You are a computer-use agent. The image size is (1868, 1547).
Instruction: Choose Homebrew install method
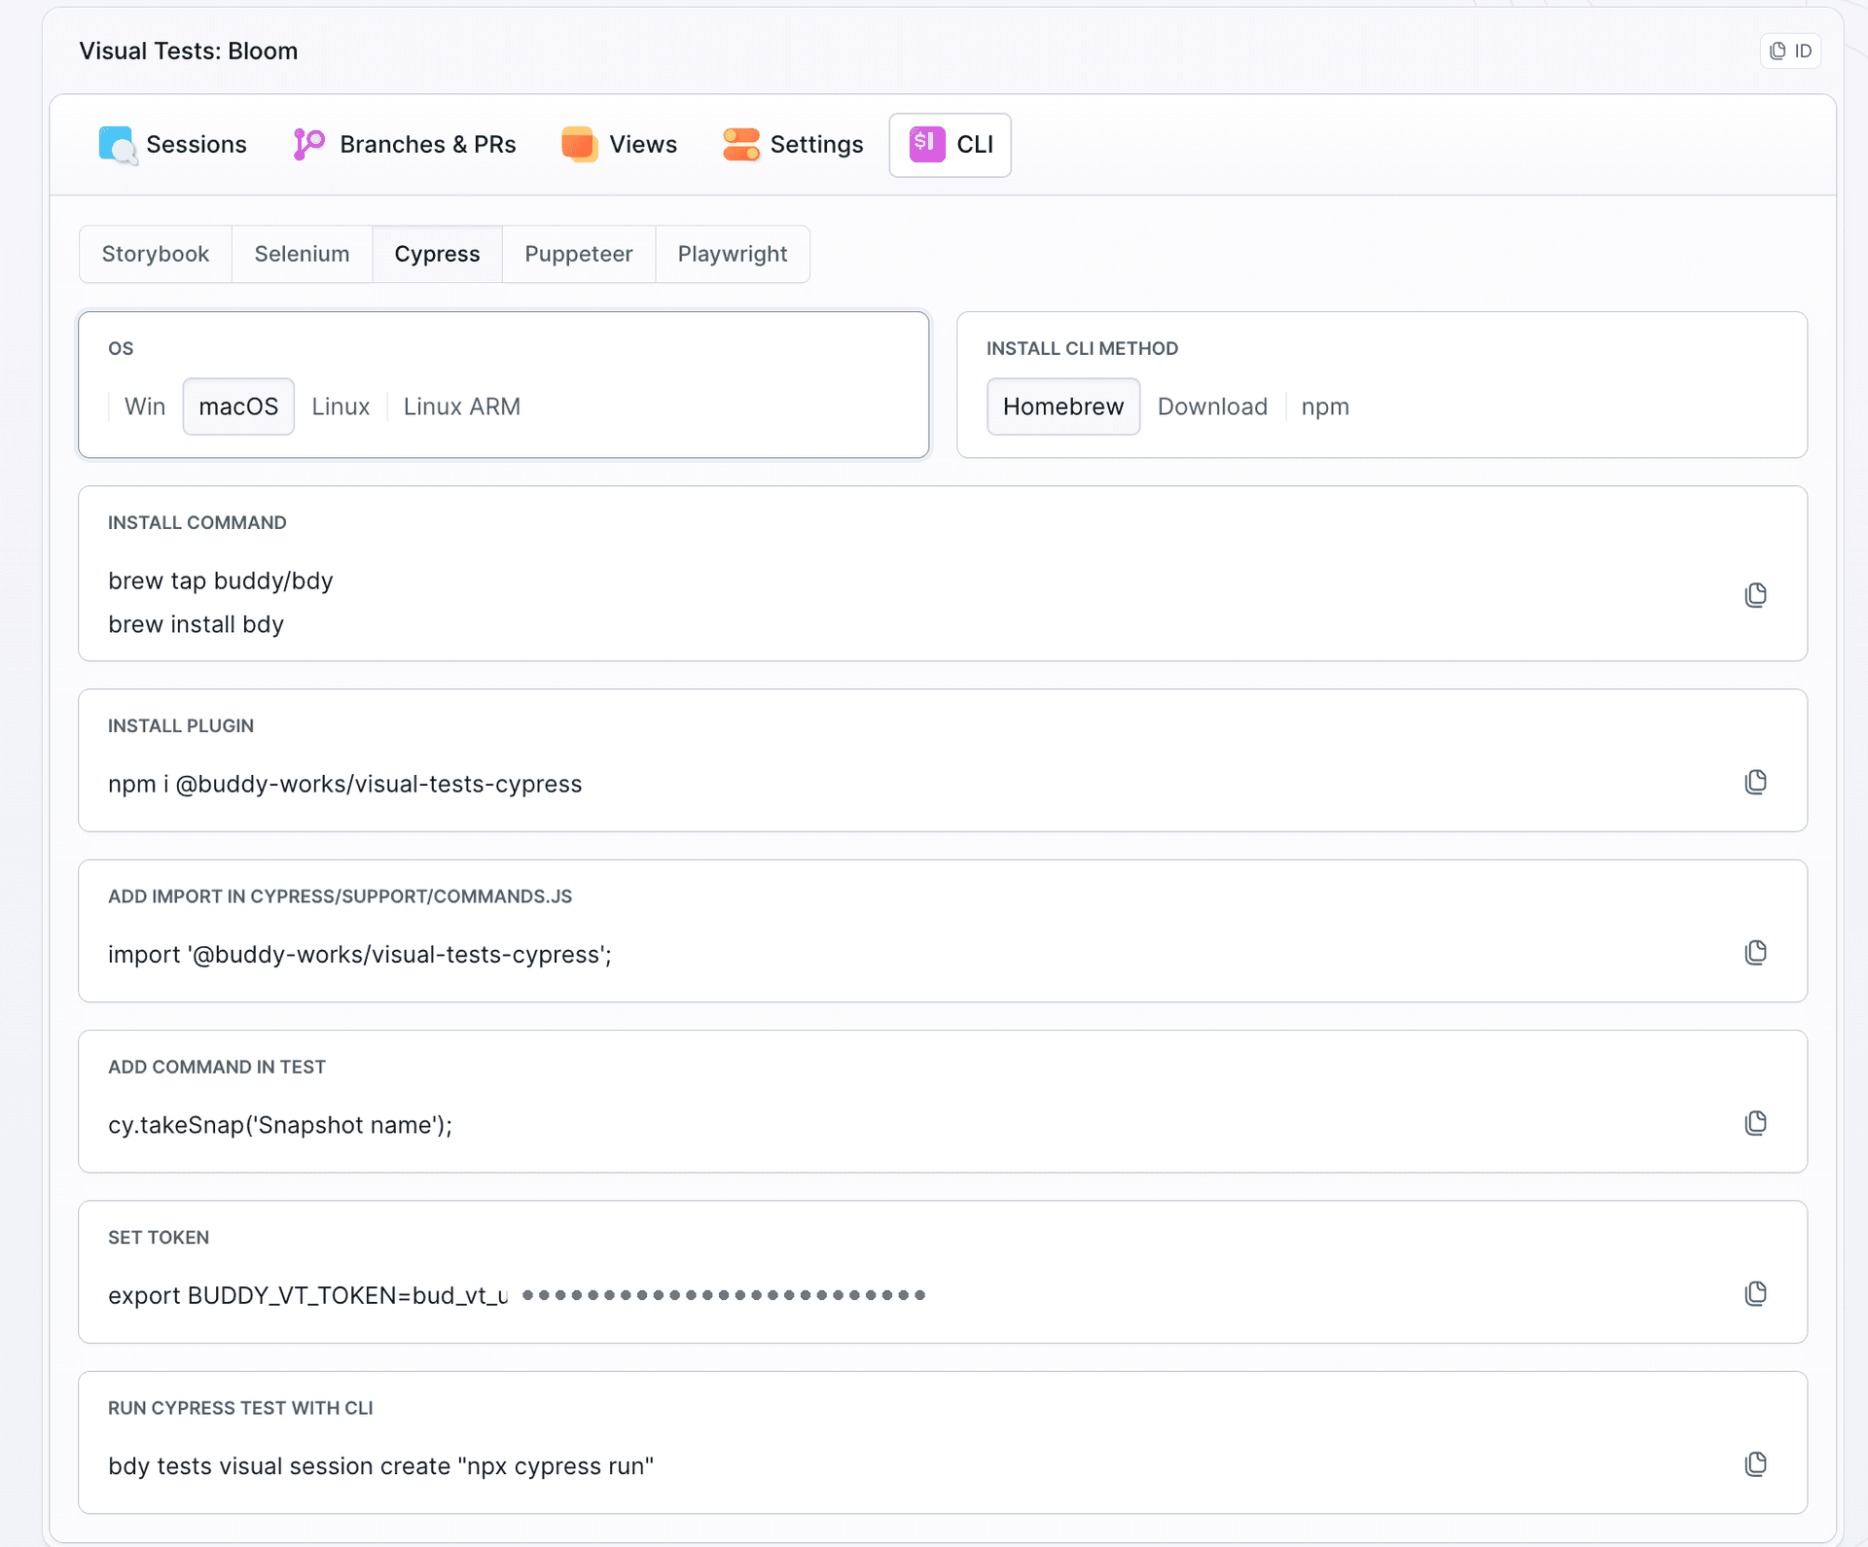[1063, 406]
